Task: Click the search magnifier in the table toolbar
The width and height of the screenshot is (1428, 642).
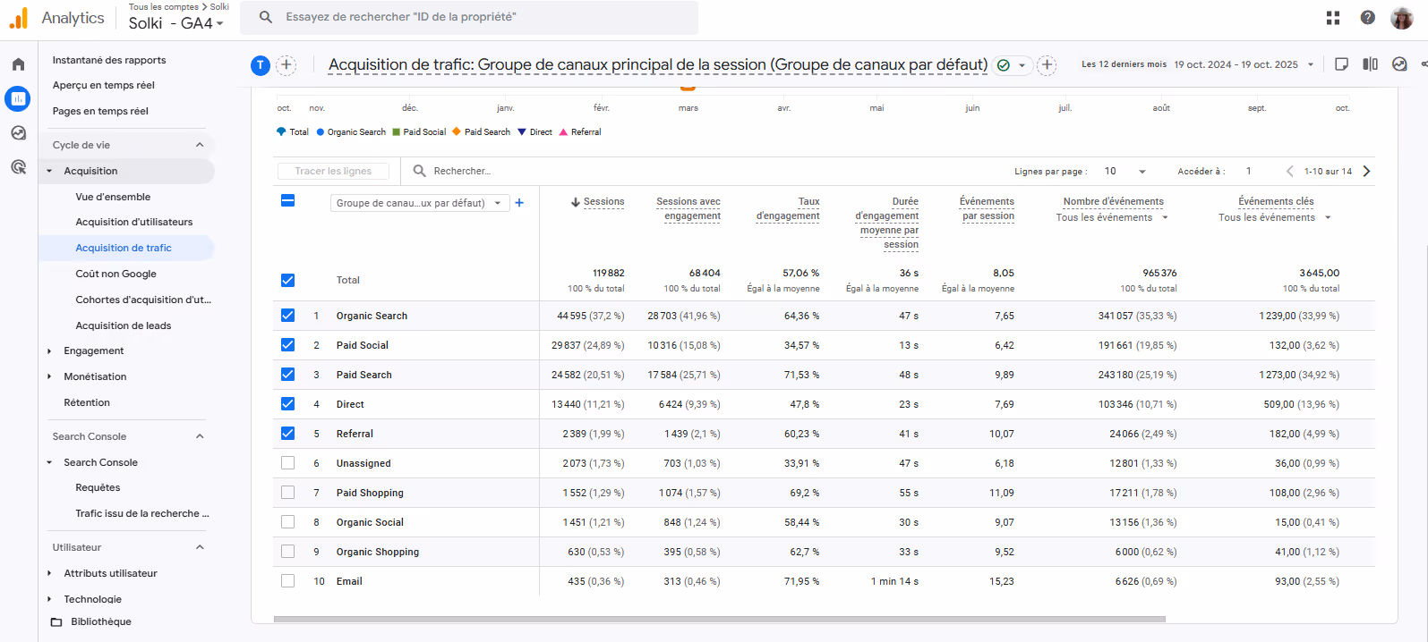Action: click(x=419, y=171)
